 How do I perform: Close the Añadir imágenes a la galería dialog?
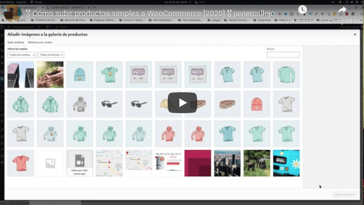pos(355,34)
